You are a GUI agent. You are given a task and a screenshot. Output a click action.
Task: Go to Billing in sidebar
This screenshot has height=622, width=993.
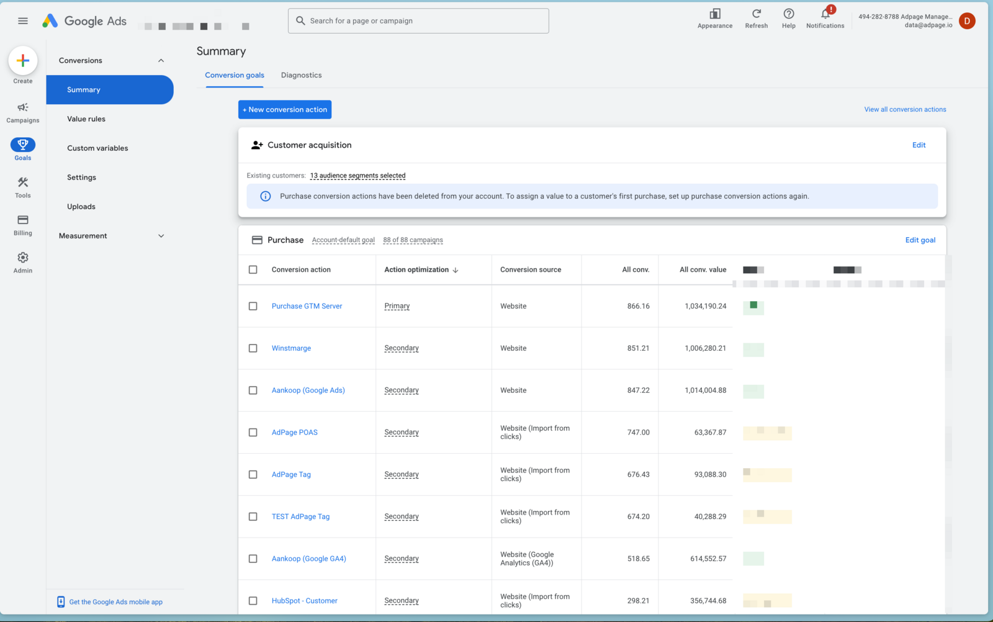coord(23,220)
